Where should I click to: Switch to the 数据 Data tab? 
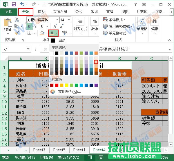(94, 12)
